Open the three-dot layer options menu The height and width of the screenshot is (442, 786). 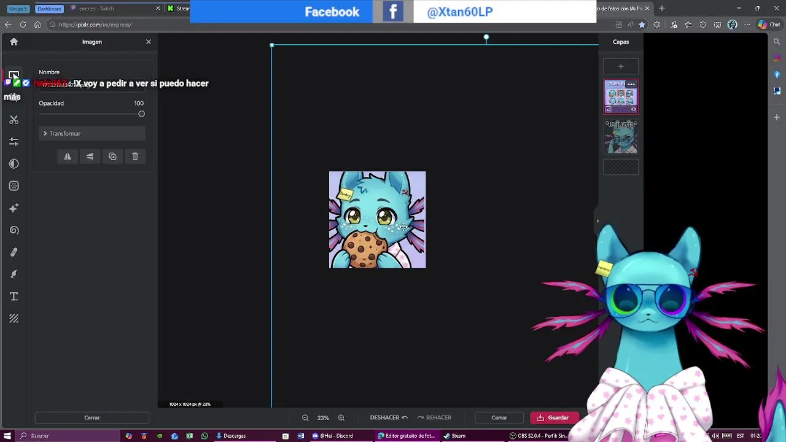coord(631,84)
